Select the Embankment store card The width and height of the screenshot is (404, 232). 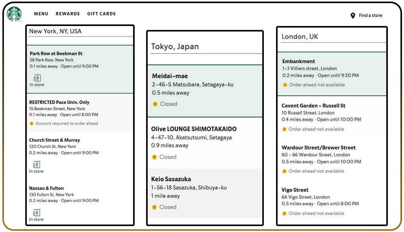[x=332, y=73]
